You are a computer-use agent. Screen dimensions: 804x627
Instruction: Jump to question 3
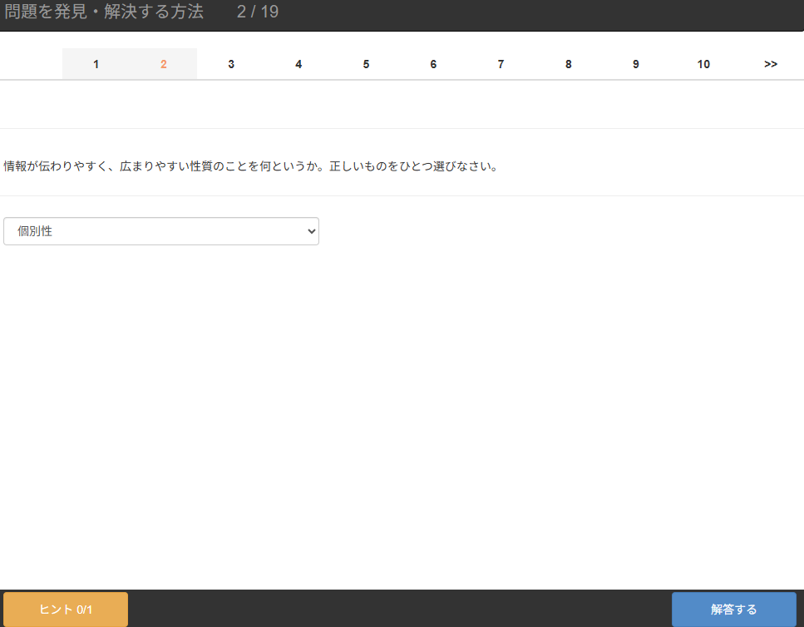tap(231, 64)
